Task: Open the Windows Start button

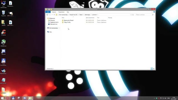Action: click(x=2, y=98)
